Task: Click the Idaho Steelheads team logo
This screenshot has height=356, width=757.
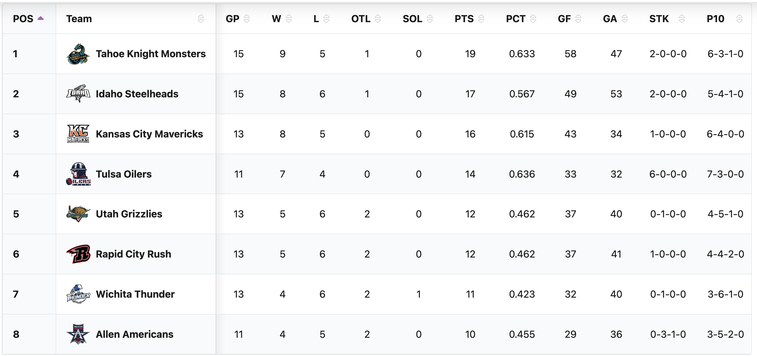Action: tap(78, 94)
